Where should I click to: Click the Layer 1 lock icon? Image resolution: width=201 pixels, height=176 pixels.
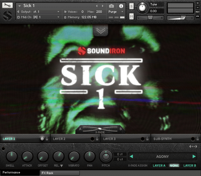point(47,139)
